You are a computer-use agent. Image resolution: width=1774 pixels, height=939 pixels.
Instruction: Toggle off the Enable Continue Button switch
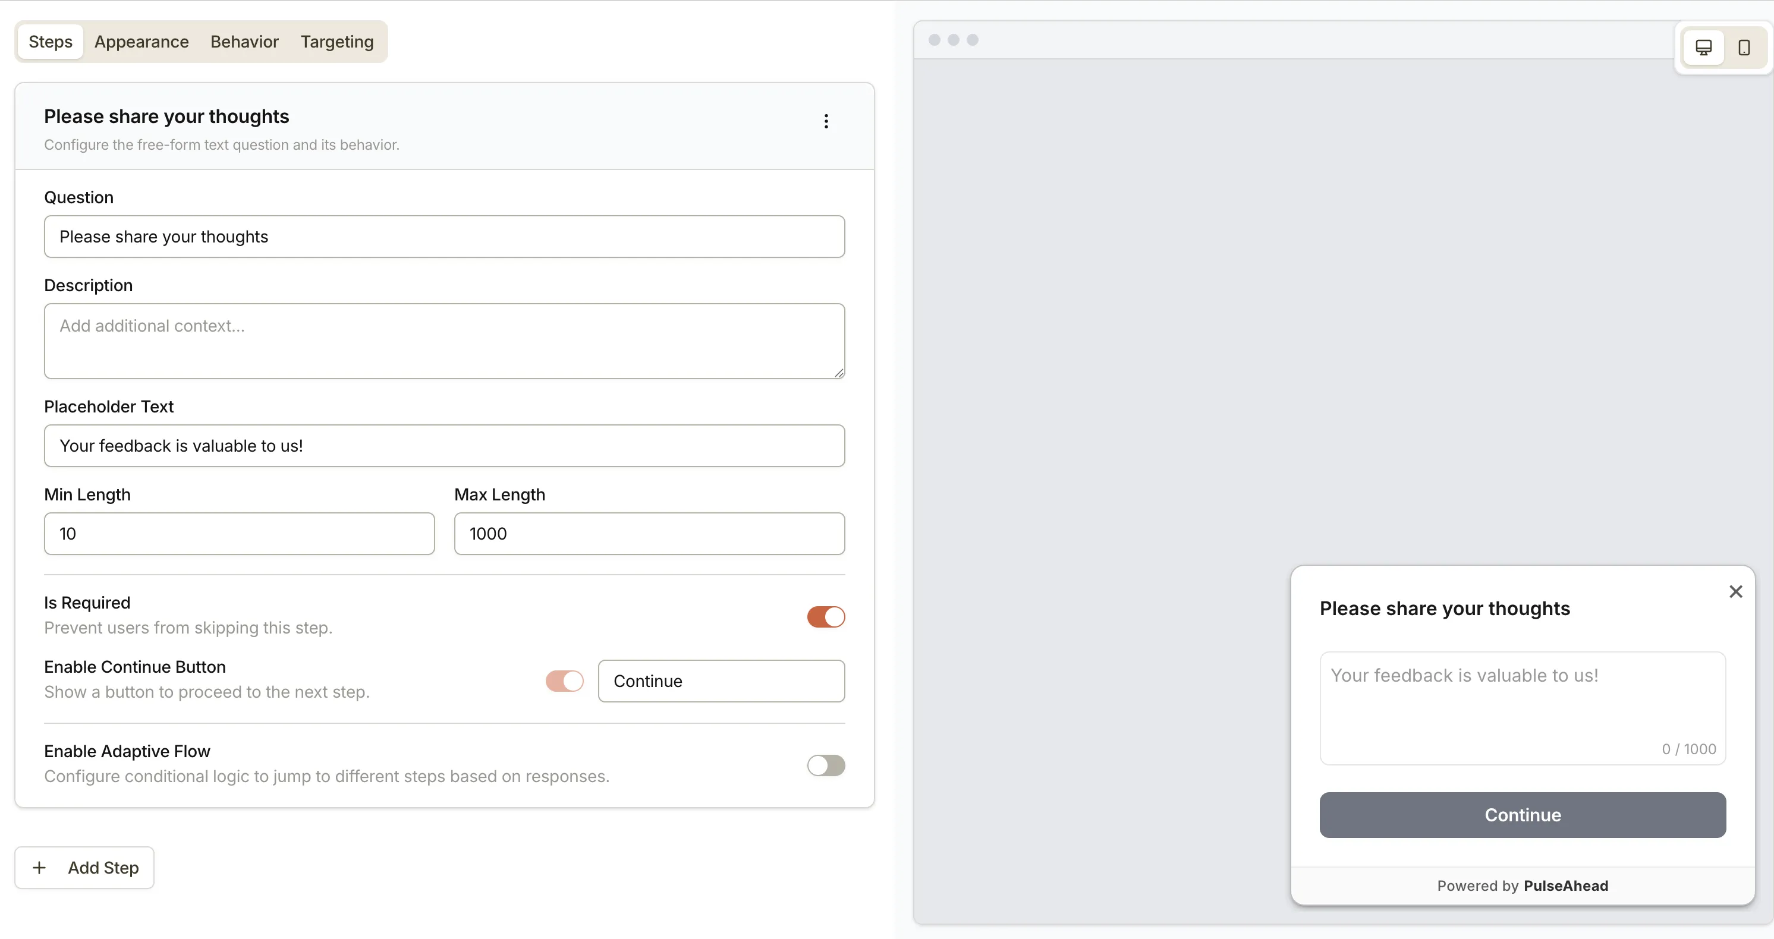564,681
